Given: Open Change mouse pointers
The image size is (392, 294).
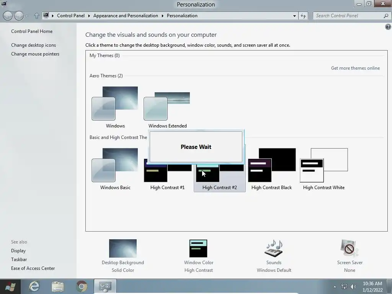Looking at the screenshot, I should [35, 54].
